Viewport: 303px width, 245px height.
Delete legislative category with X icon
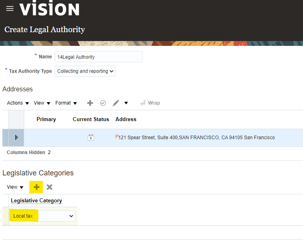[49, 187]
